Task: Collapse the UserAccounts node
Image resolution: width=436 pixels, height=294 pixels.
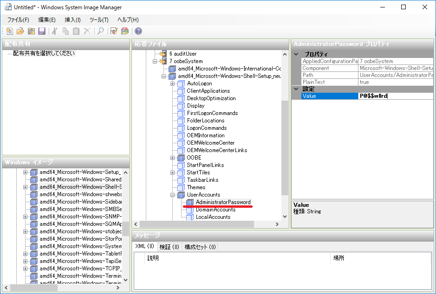Action: coord(172,195)
